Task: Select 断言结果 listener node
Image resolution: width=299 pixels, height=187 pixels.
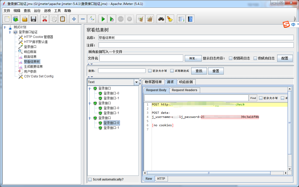Action: 30,57
